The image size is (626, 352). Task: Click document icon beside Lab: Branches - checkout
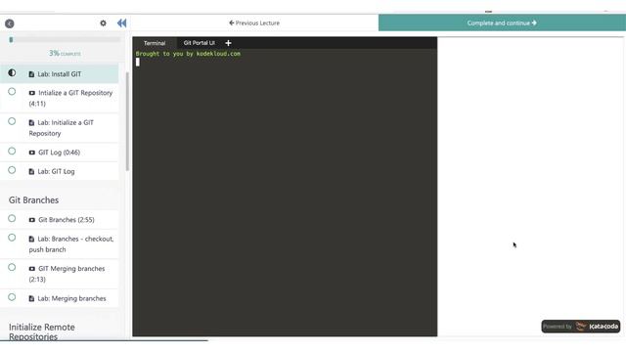click(31, 239)
